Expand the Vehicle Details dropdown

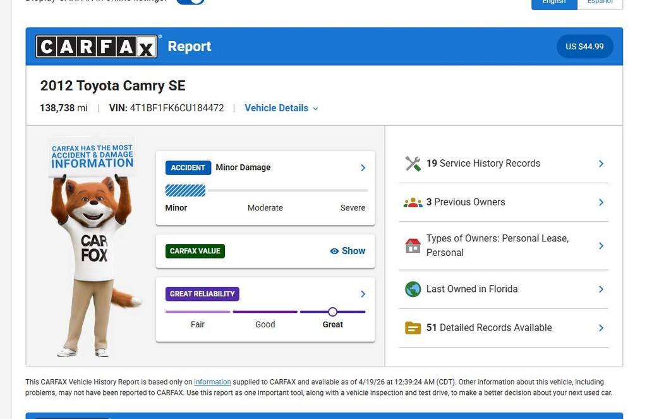click(x=281, y=108)
